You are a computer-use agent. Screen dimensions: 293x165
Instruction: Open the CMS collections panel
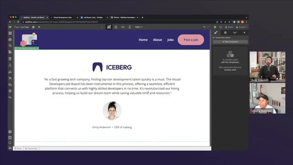(x=10, y=59)
